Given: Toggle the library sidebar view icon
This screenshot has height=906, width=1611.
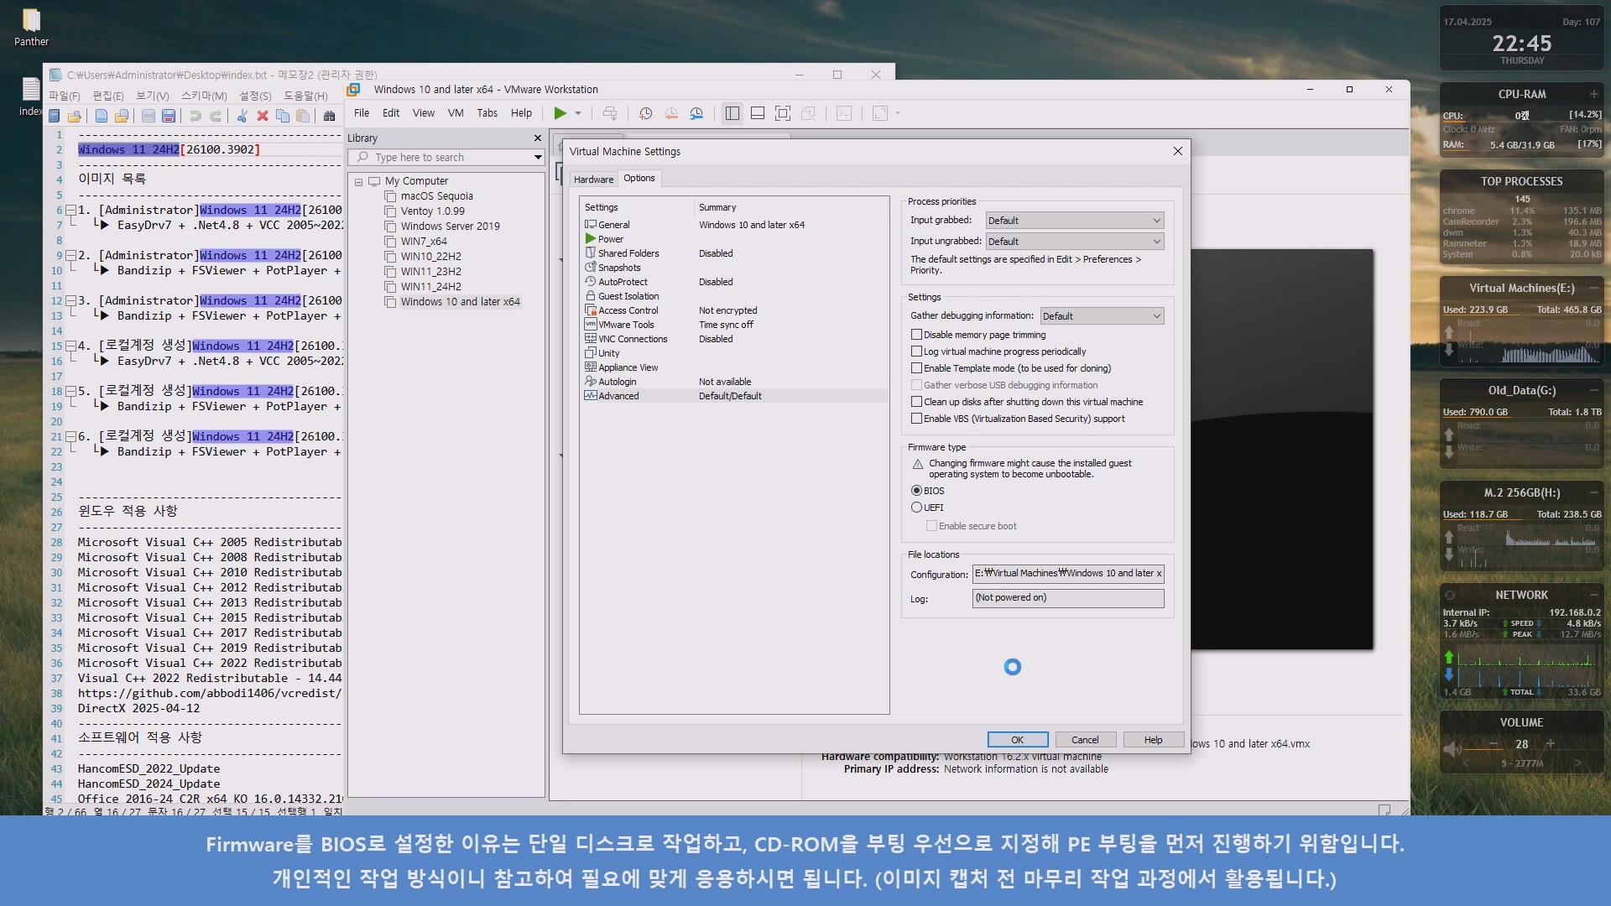Looking at the screenshot, I should [x=732, y=113].
